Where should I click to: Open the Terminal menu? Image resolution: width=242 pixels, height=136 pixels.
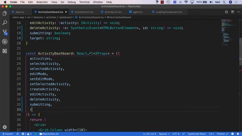click(84, 2)
